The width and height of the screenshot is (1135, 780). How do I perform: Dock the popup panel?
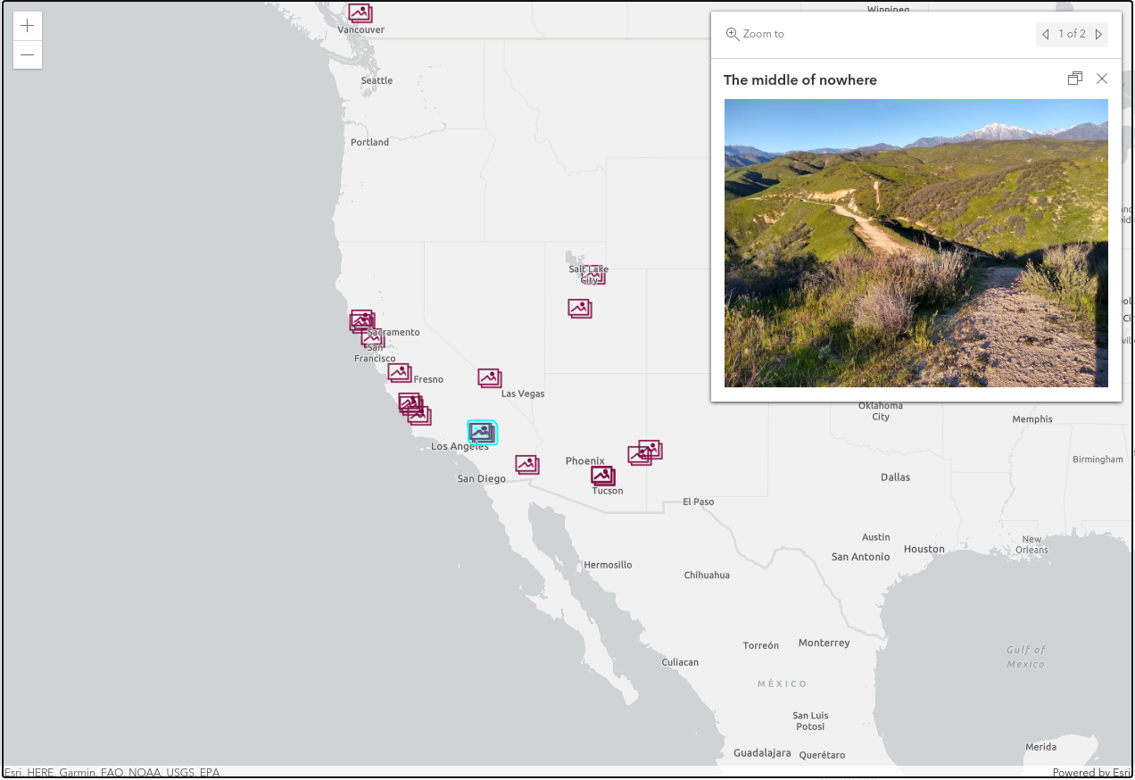[1074, 79]
